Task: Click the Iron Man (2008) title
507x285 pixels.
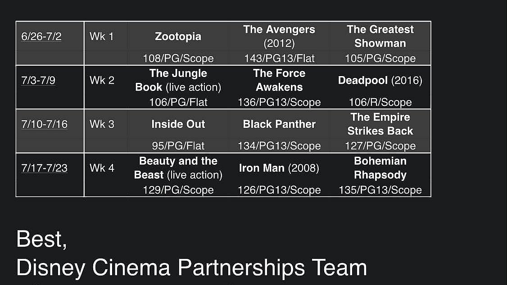Action: [279, 168]
